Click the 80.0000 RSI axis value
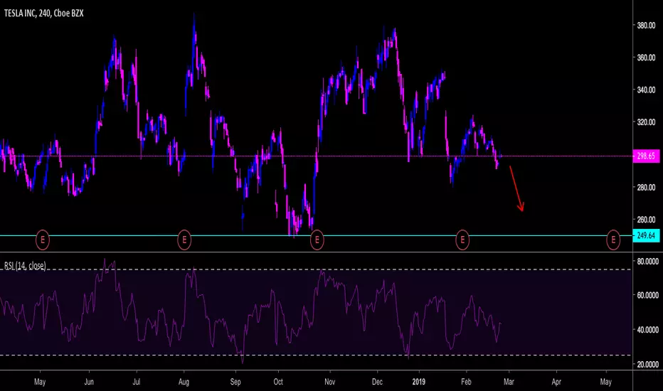Viewport: 663px width, 391px height. click(x=648, y=262)
